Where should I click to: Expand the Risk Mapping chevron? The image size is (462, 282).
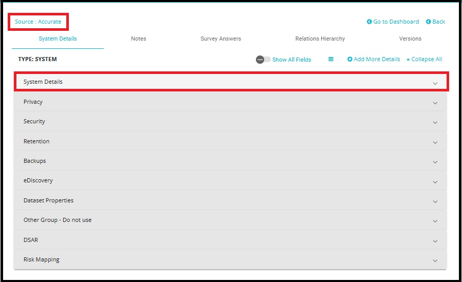click(x=435, y=260)
